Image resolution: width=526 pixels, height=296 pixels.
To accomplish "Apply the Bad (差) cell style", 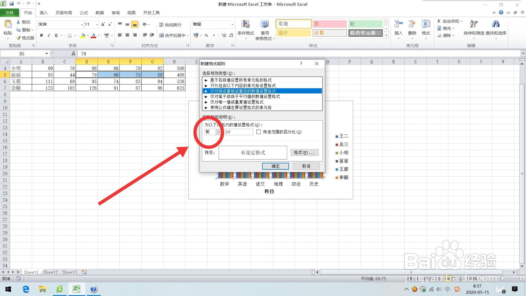I will coord(329,24).
